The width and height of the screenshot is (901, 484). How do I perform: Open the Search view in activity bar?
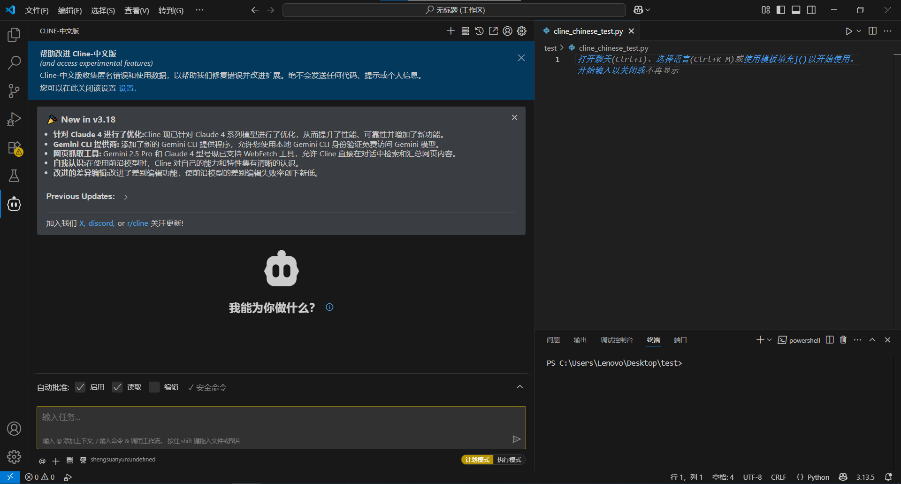click(14, 62)
